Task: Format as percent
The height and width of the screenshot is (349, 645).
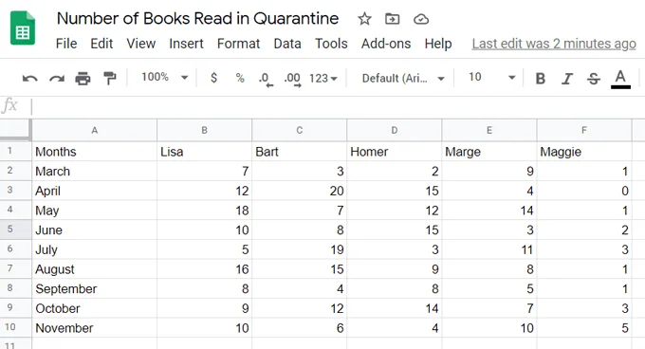Action: 240,78
